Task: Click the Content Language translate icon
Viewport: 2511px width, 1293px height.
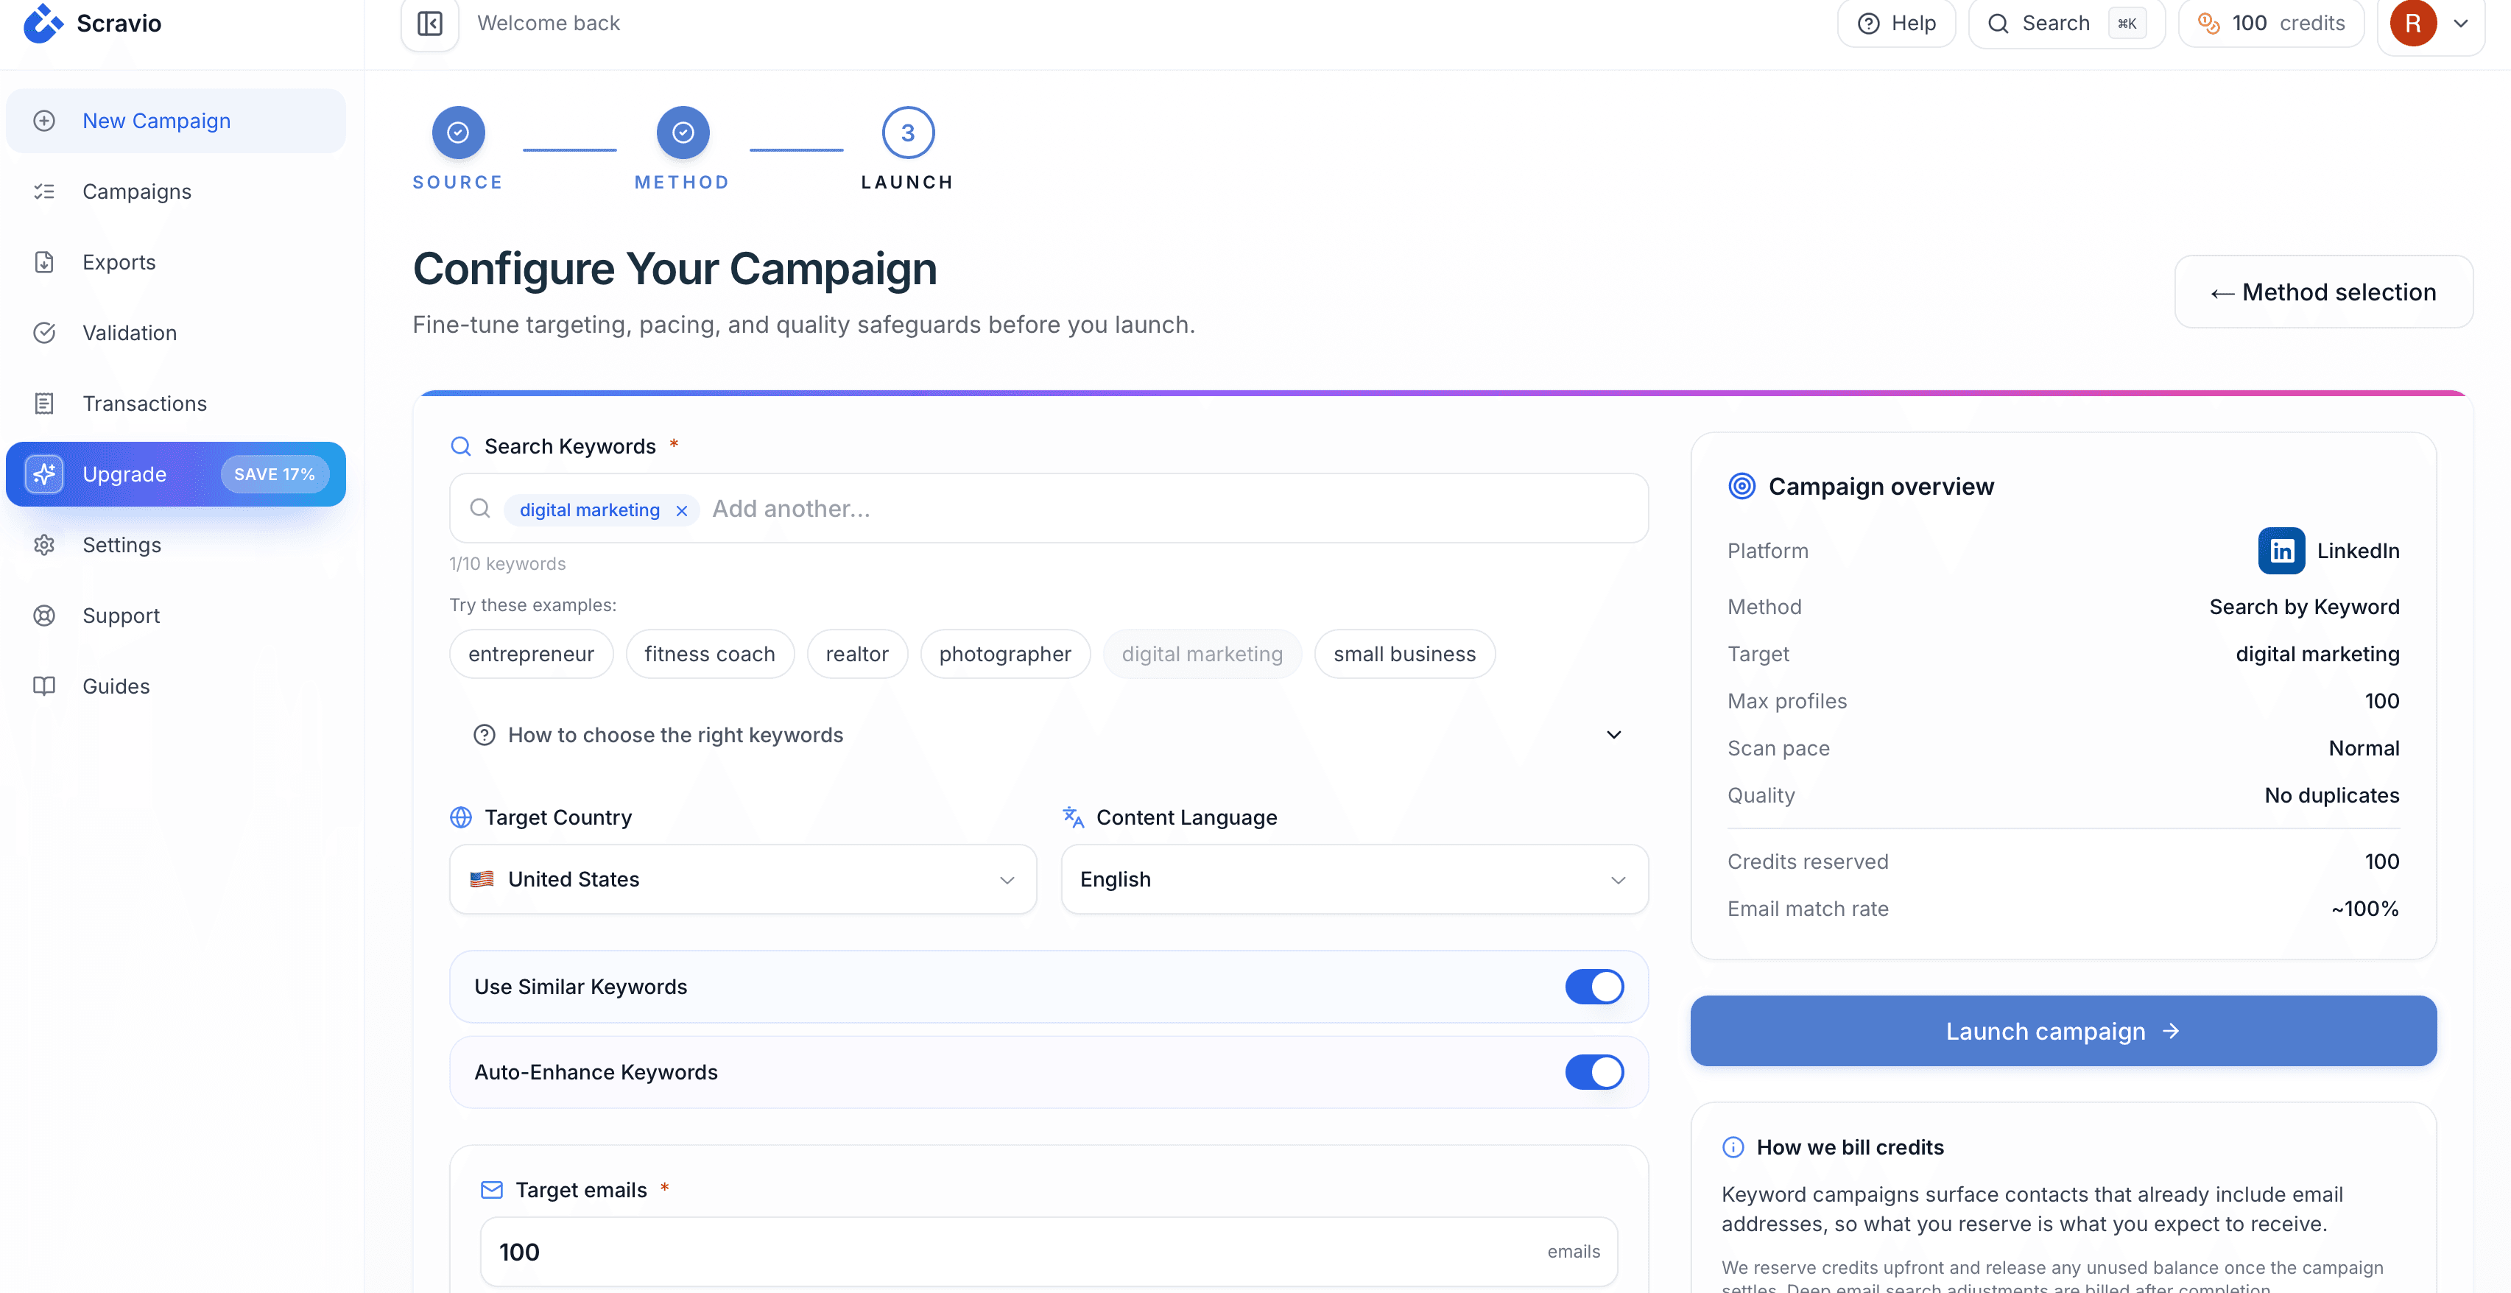Action: [x=1073, y=817]
